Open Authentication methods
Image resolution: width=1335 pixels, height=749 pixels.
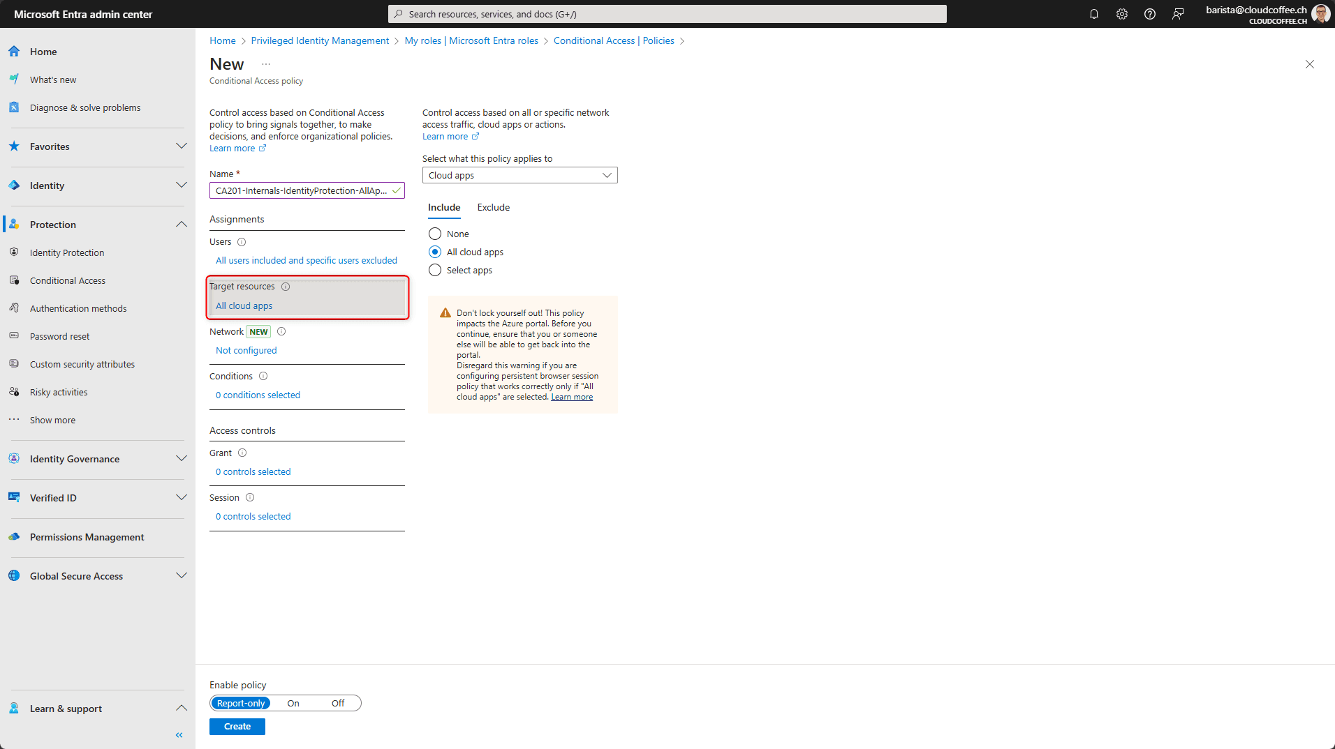tap(78, 308)
